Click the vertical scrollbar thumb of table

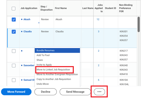139,24
